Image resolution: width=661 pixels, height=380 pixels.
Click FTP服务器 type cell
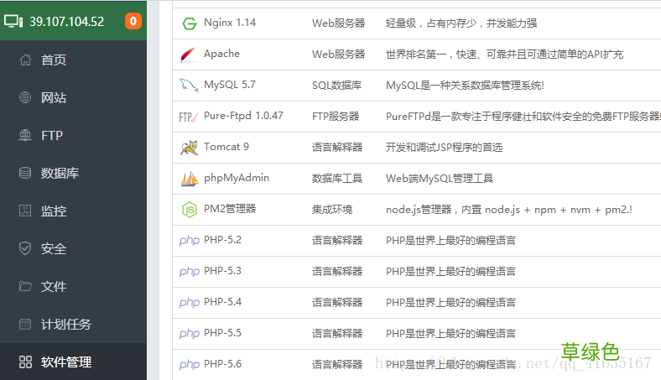336,117
